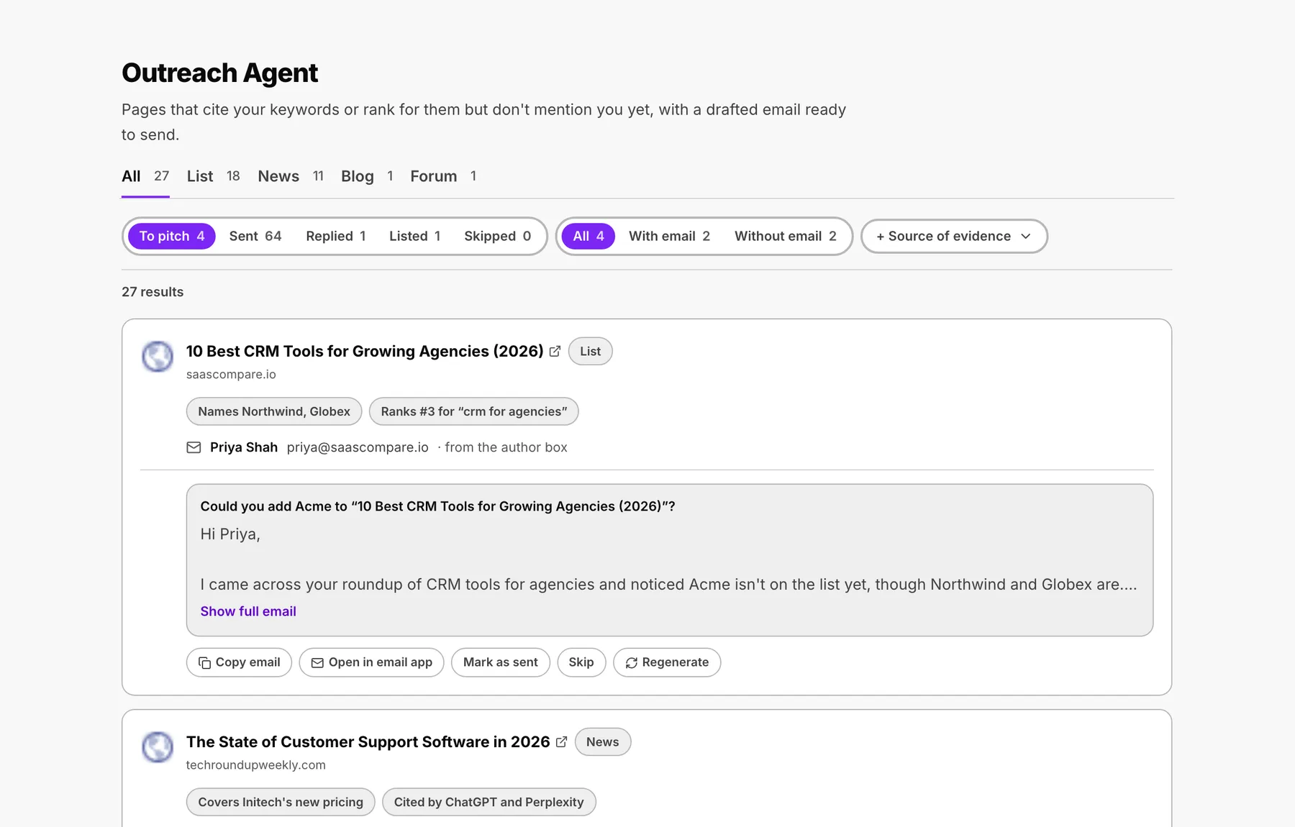Click the Hi Priya greeting text
Viewport: 1295px width, 827px height.
tap(230, 534)
